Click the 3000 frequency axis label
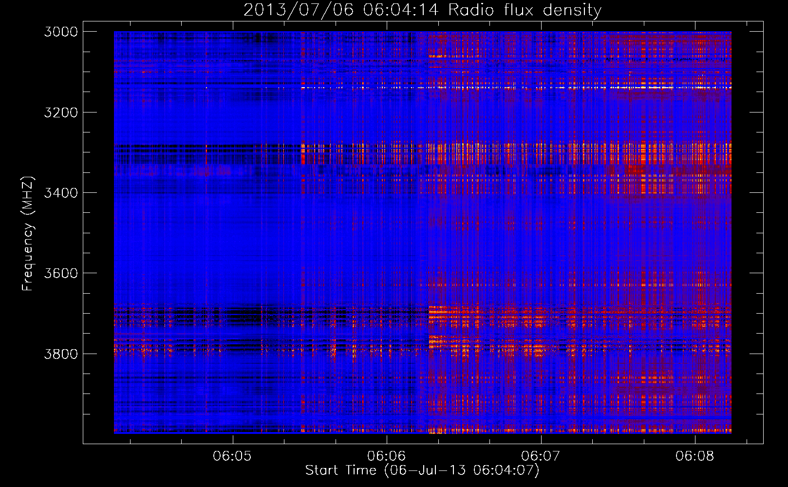 [x=61, y=32]
